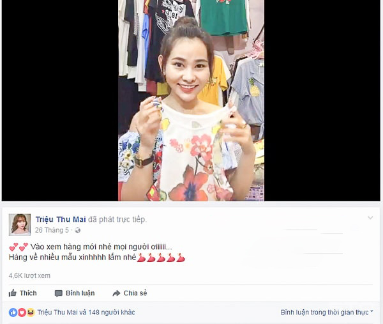Click the Haha laughing reaction icon
Screen dimensions: 383x324
(x=31, y=312)
